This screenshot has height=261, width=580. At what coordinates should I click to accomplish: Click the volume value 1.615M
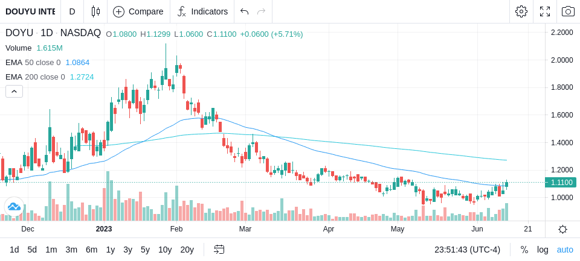(50, 48)
